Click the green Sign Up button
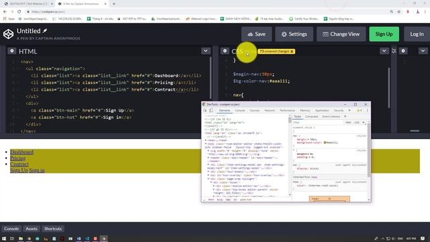 coord(384,34)
